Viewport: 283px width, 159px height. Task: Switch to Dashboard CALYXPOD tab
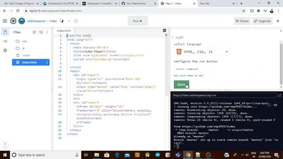coord(61,4)
